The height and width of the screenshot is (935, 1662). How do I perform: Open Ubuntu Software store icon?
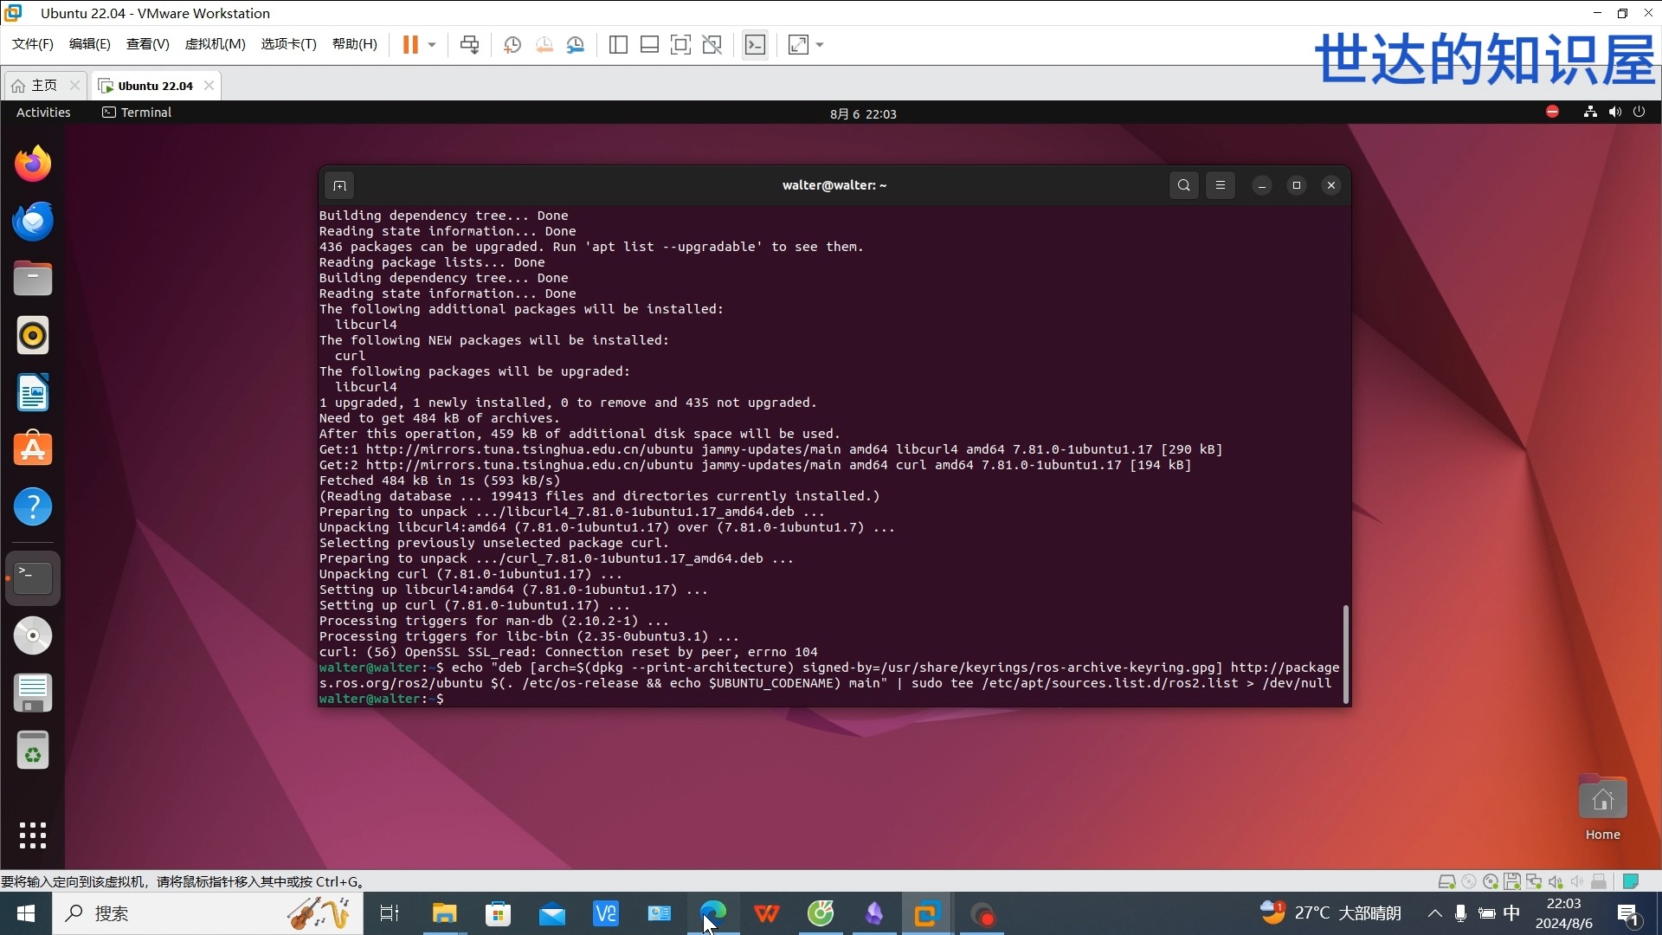click(33, 449)
